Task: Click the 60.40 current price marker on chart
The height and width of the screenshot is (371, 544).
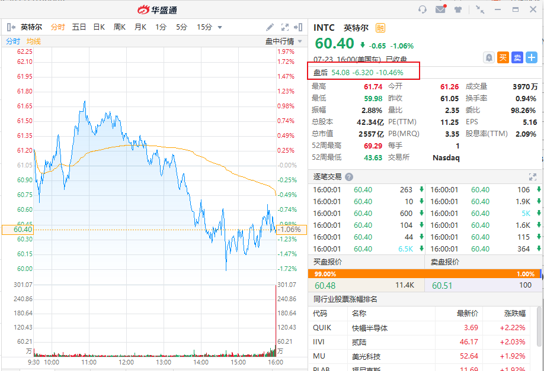Action: coord(18,230)
